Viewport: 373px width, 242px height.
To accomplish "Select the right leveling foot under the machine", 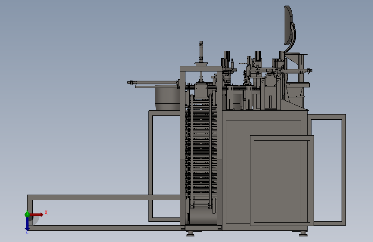I will click(x=303, y=234).
